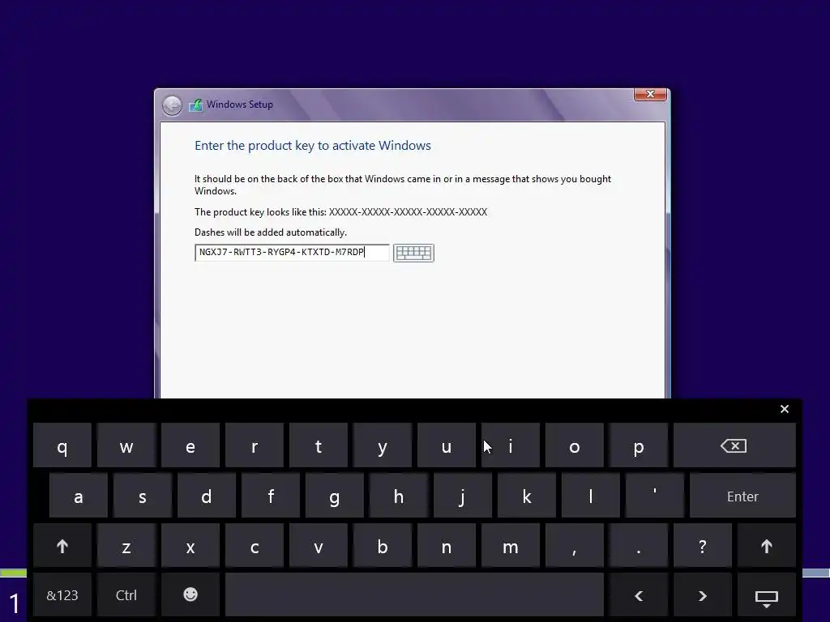This screenshot has height=622, width=830.
Task: Tap the h key
Action: click(x=399, y=496)
